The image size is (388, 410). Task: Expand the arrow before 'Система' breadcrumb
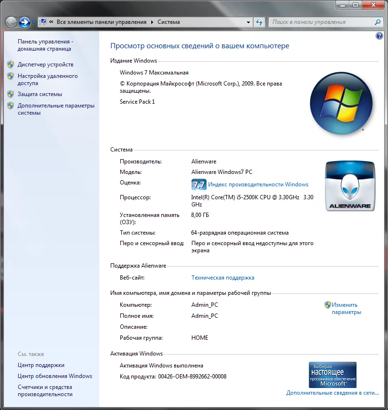tap(152, 22)
